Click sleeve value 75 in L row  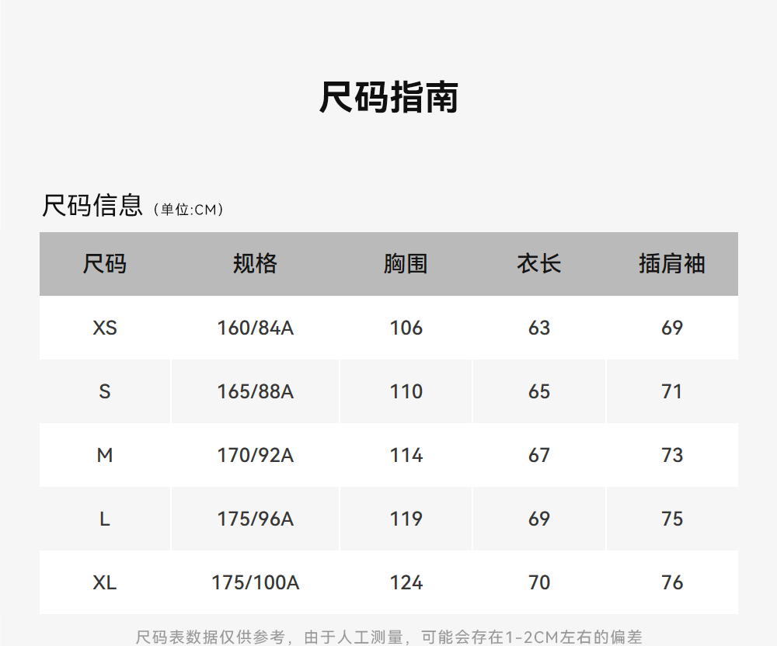672,519
